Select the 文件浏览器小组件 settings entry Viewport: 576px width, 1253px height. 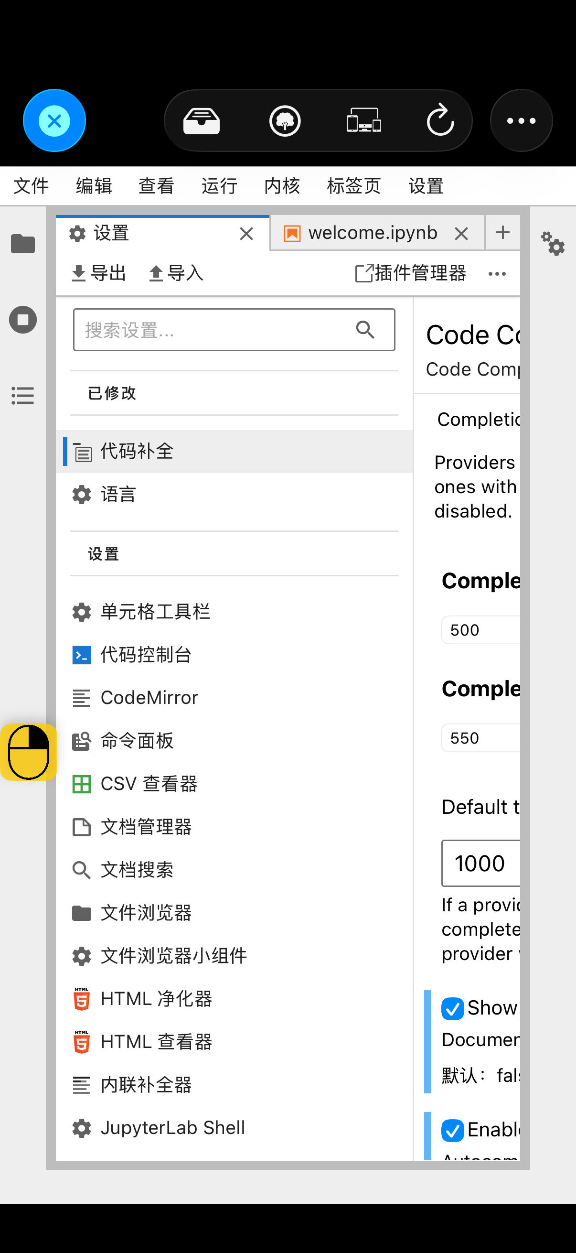tap(235, 956)
